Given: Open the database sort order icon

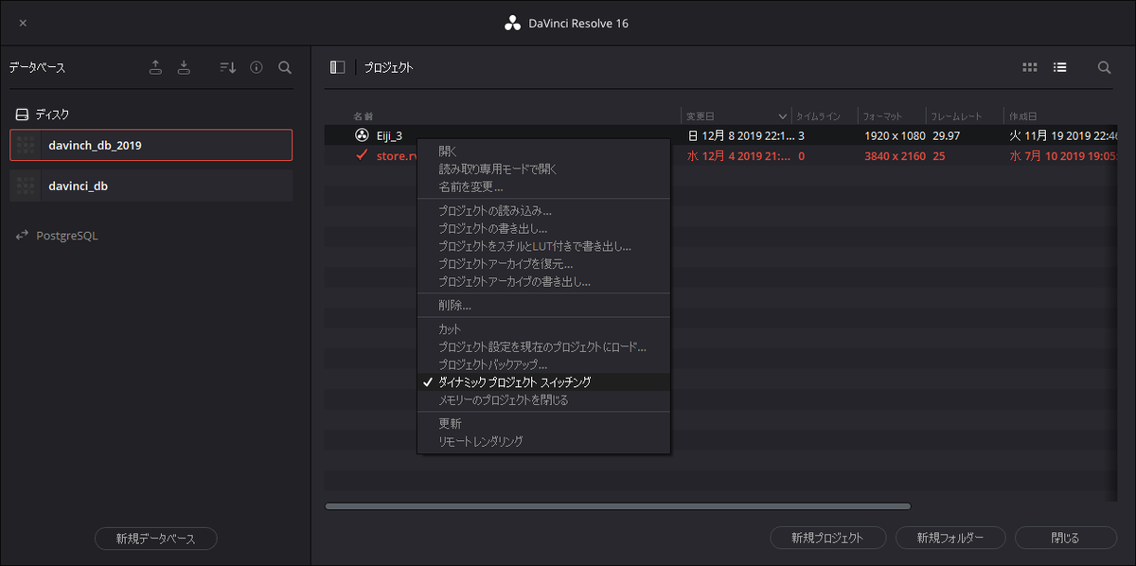Looking at the screenshot, I should (x=227, y=67).
